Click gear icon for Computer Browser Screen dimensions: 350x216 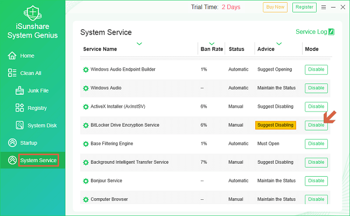pos(86,199)
